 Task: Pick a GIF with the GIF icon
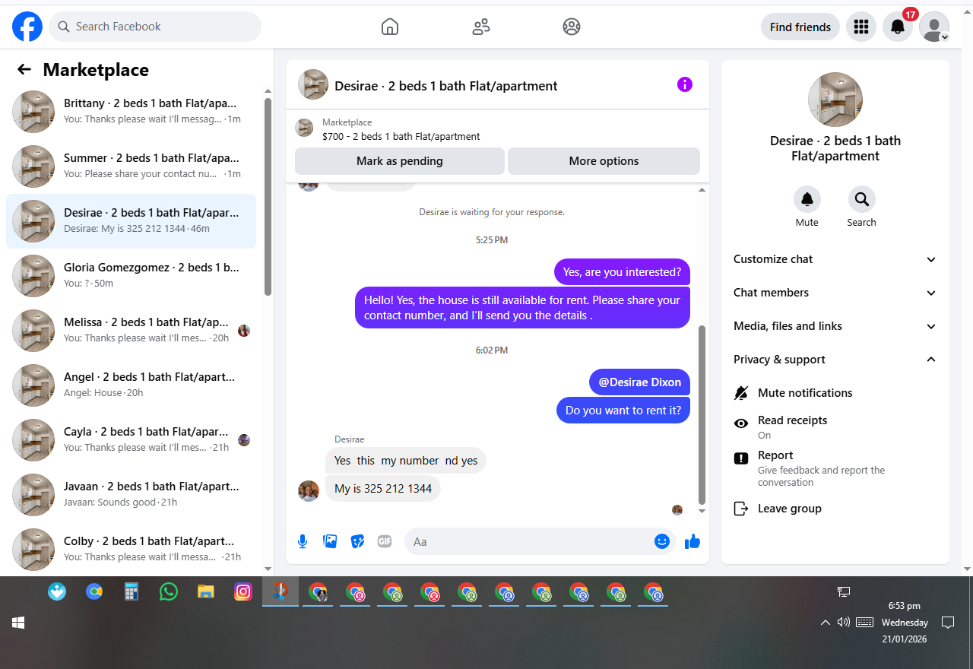(385, 541)
